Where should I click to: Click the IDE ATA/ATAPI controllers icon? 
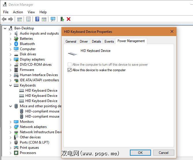coord(16,80)
